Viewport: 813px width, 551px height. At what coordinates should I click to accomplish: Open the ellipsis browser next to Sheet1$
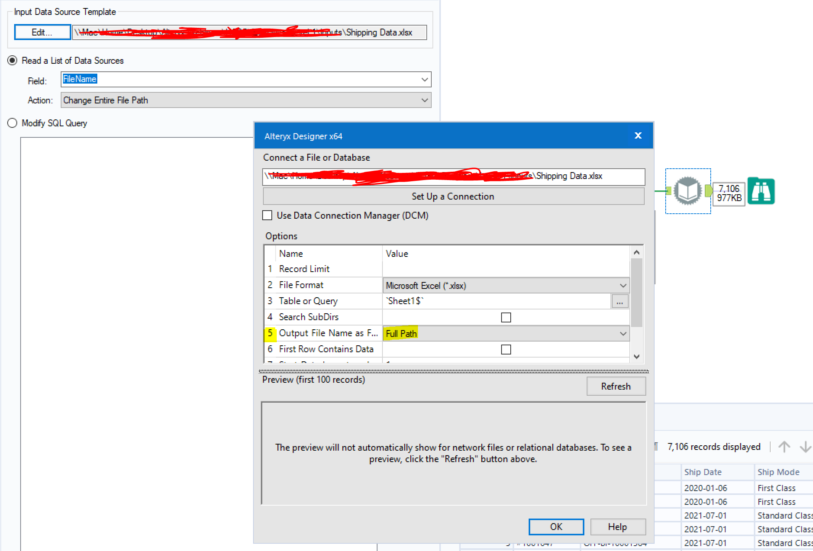[x=620, y=301]
